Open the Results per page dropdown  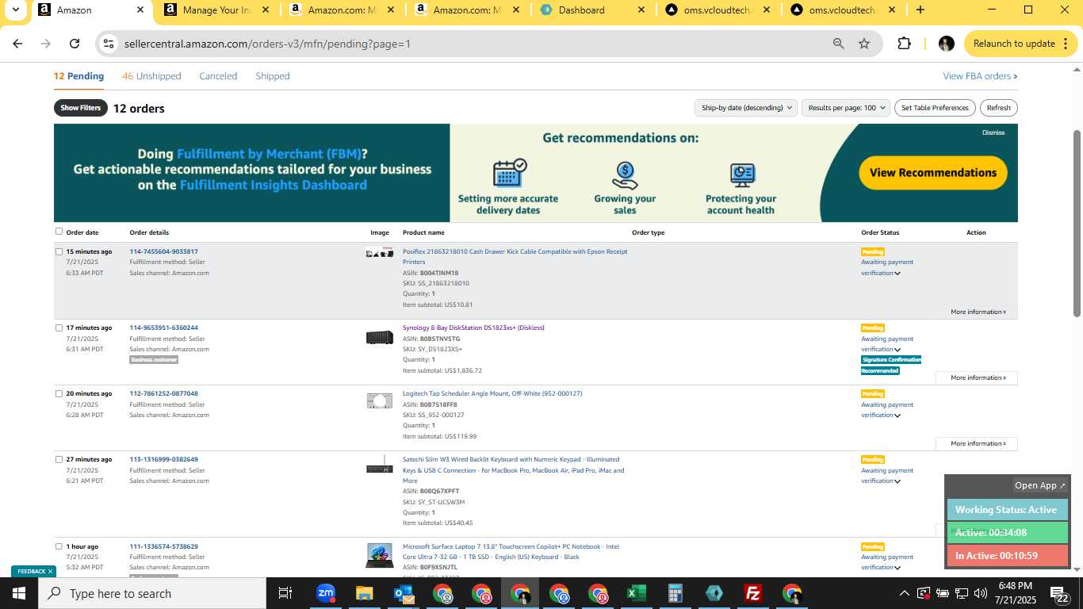click(x=845, y=108)
